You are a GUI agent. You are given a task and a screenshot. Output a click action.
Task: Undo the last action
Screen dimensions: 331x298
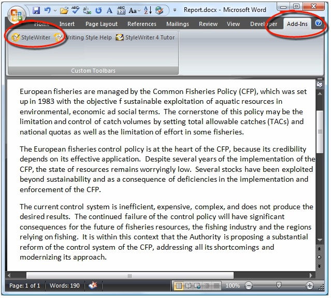[x=47, y=10]
